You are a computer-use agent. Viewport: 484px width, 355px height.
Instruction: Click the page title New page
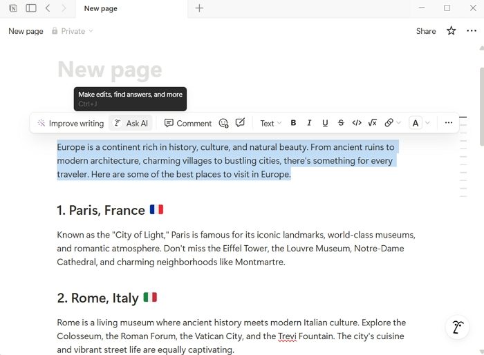[110, 70]
